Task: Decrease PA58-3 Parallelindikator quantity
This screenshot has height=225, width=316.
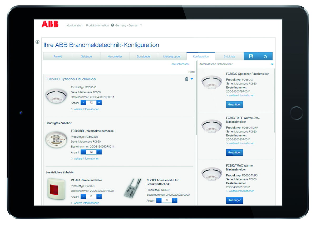Action: pos(83,196)
